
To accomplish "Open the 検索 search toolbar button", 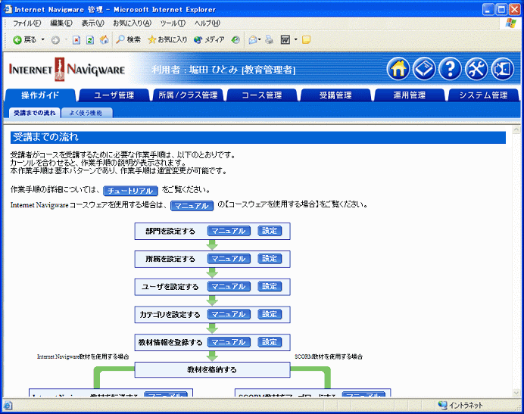I will click(128, 40).
